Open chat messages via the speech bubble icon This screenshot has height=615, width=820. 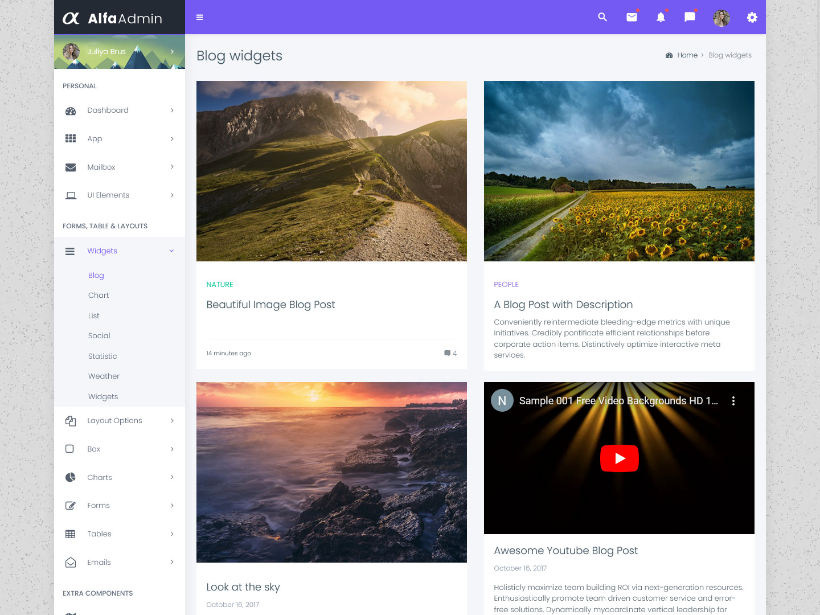690,18
